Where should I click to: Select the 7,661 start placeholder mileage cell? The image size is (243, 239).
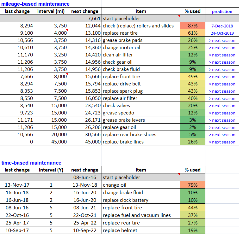pos(85,19)
